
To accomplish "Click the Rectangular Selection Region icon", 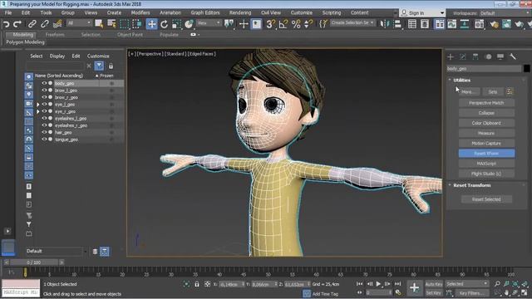I will click(x=125, y=24).
